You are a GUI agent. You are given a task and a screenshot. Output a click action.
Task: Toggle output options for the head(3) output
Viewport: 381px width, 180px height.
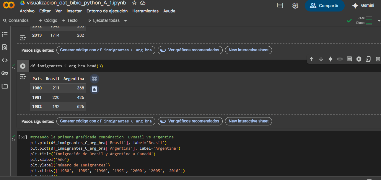click(x=23, y=77)
